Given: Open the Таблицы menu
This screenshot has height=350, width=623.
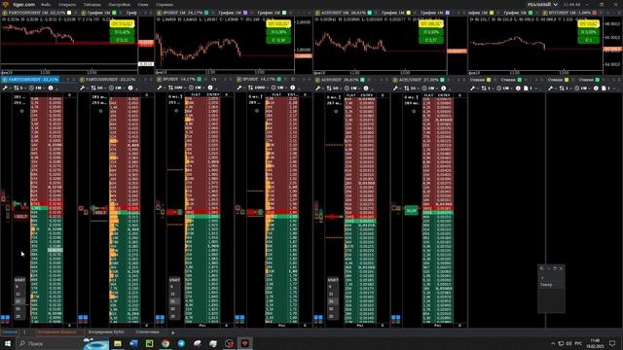Looking at the screenshot, I should (x=92, y=4).
